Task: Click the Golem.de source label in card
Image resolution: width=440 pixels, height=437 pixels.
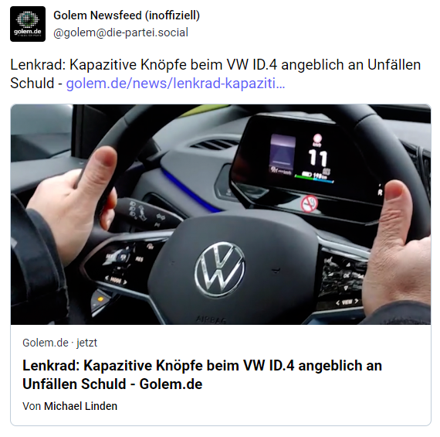Action: click(46, 343)
